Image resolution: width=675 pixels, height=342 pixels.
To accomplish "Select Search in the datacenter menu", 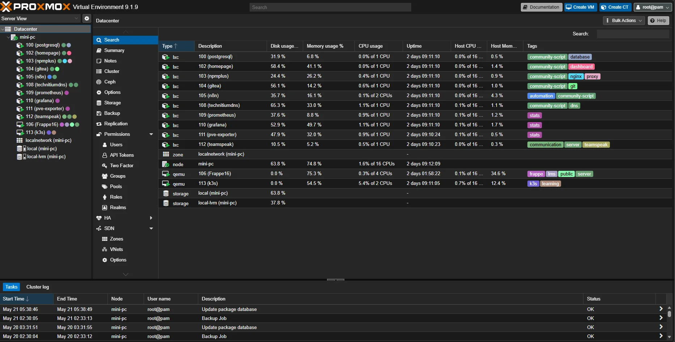I will 125,40.
